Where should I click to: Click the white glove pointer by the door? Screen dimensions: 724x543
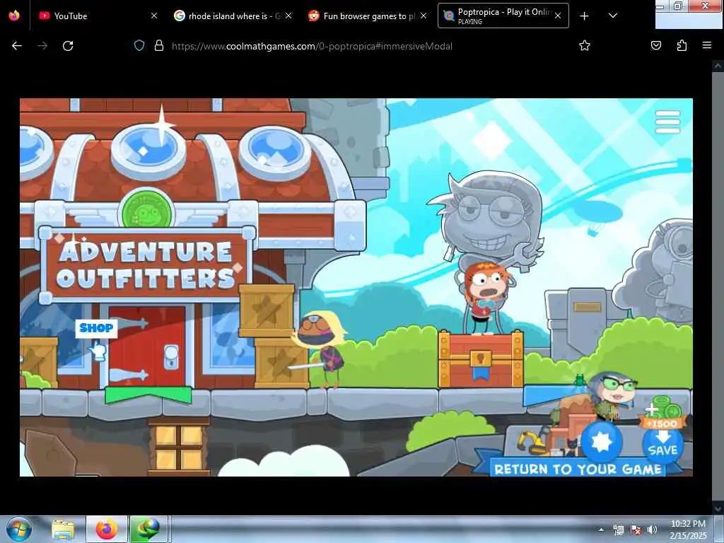98,352
